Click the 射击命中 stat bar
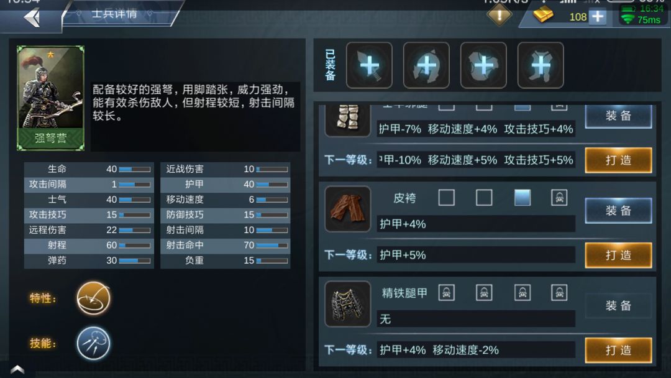671x378 pixels. [272, 246]
